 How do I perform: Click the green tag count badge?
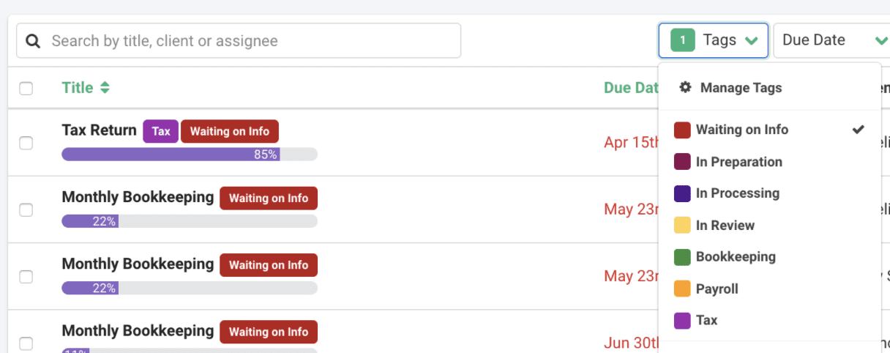(683, 40)
